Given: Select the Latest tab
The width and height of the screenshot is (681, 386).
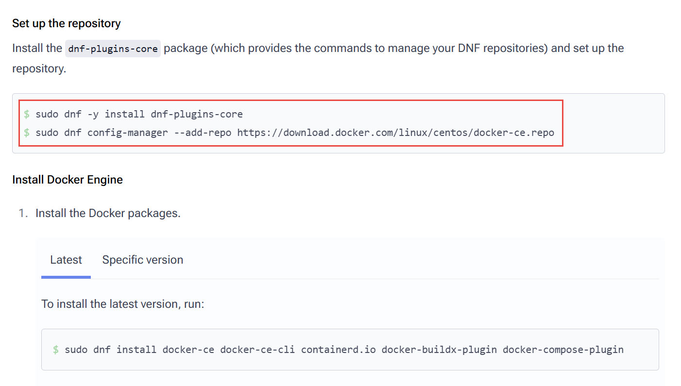Looking at the screenshot, I should click(66, 260).
